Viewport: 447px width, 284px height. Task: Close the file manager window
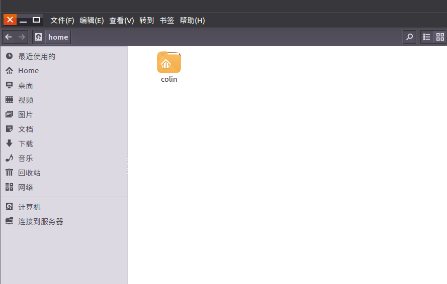click(x=10, y=20)
